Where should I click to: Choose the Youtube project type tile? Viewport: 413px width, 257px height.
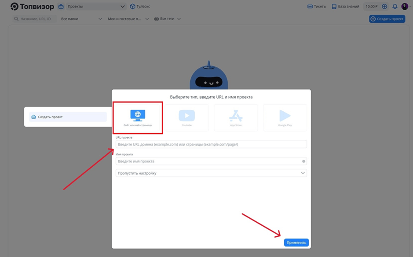pyautogui.click(x=186, y=117)
